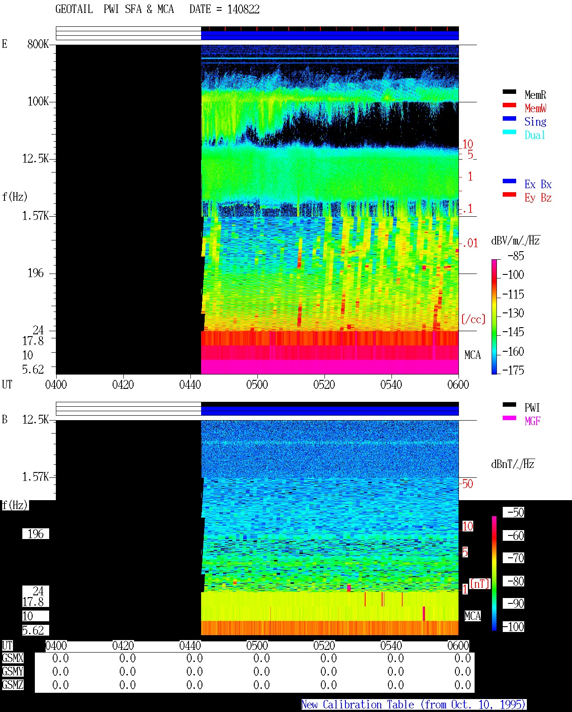The width and height of the screenshot is (572, 712).
Task: Click the -100 magnetic color scale value
Action: pyautogui.click(x=513, y=627)
